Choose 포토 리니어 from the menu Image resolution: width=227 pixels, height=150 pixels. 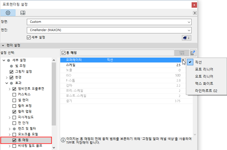pos(204,69)
